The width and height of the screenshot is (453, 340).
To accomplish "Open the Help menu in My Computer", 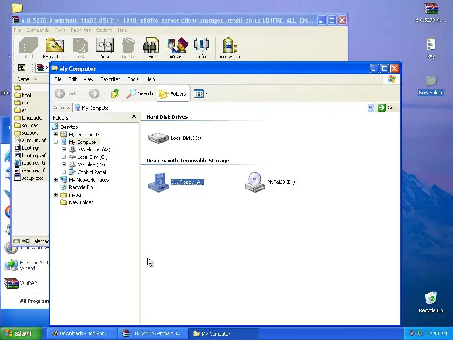I will [150, 79].
